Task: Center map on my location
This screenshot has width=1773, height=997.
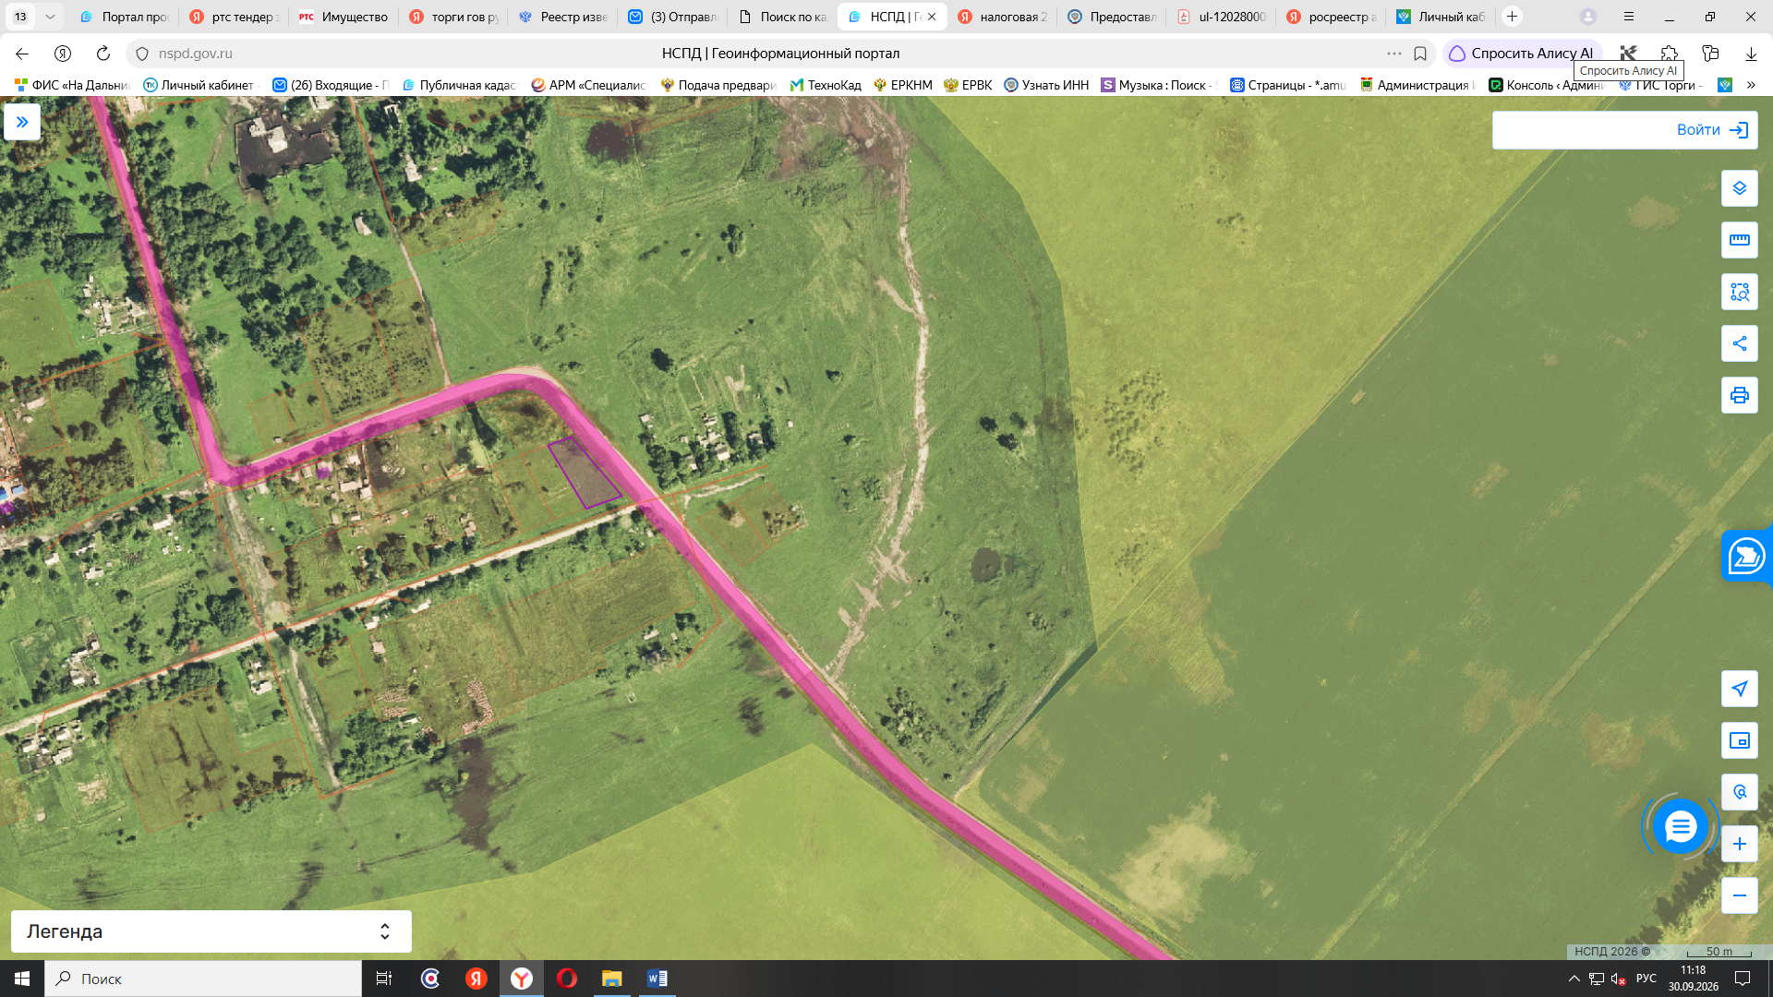Action: coord(1740,689)
